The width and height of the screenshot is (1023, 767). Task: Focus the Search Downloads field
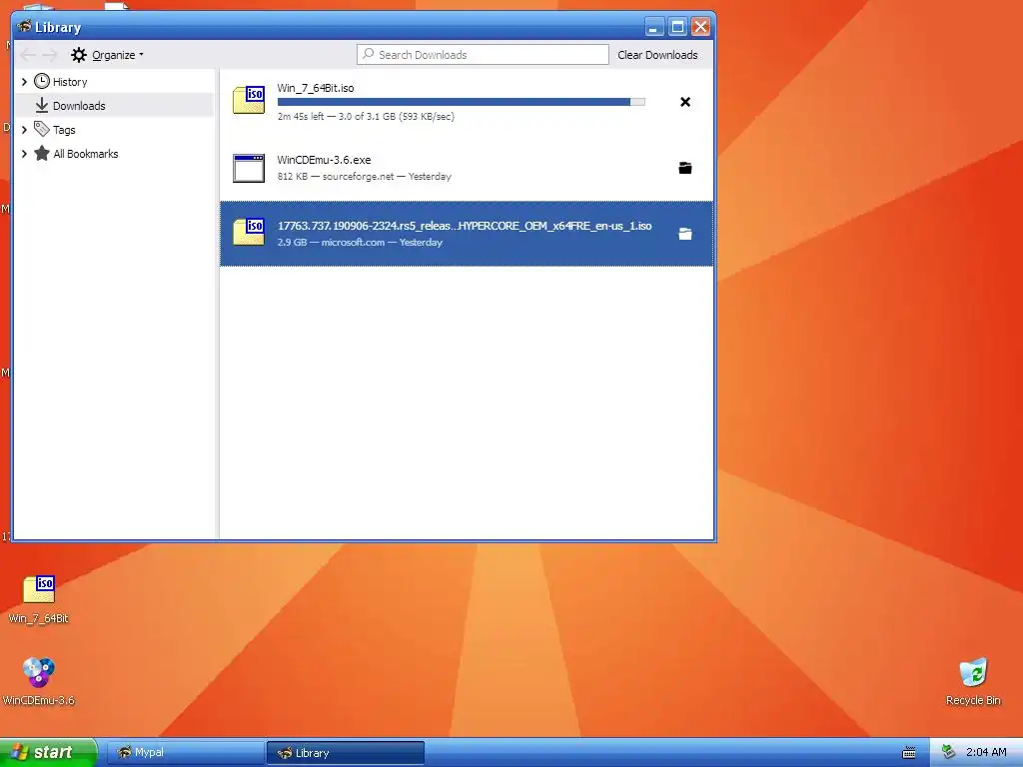coord(483,55)
